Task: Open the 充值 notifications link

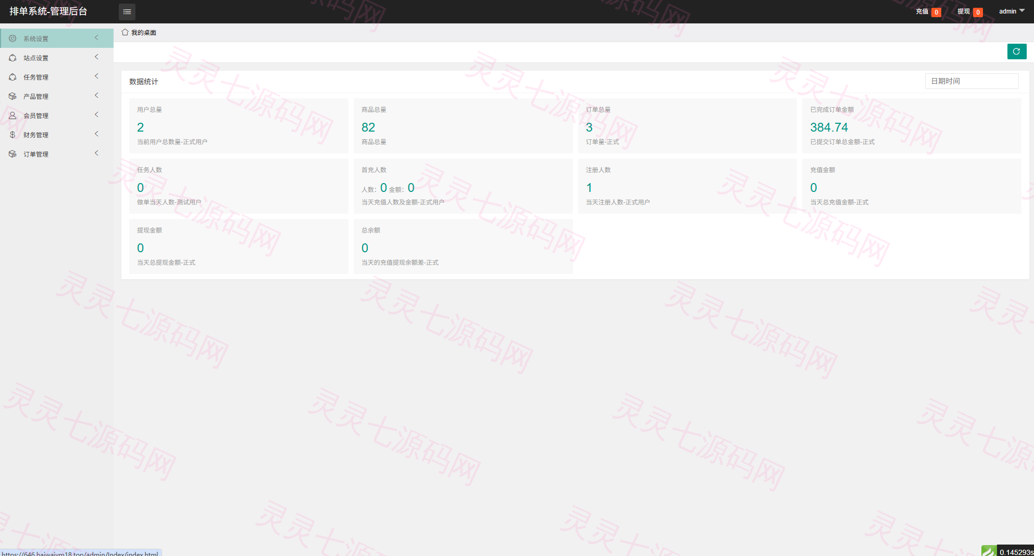Action: coord(928,11)
